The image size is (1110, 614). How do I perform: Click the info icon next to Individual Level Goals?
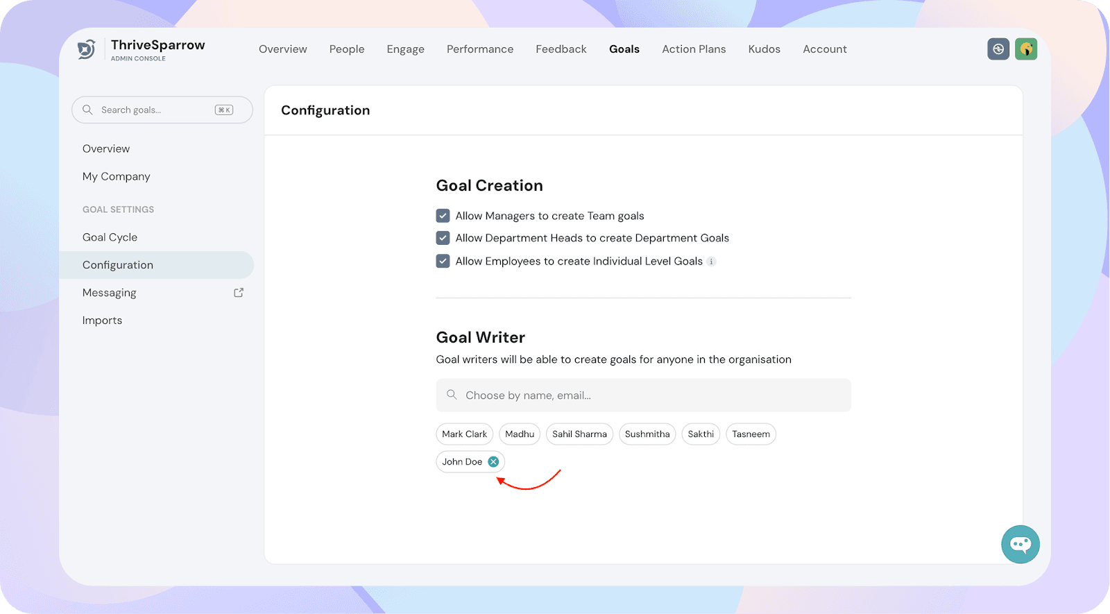(711, 262)
